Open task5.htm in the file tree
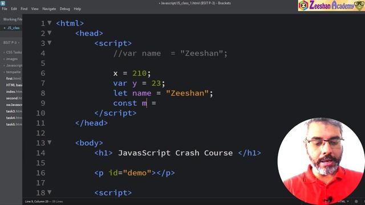 tap(14, 124)
